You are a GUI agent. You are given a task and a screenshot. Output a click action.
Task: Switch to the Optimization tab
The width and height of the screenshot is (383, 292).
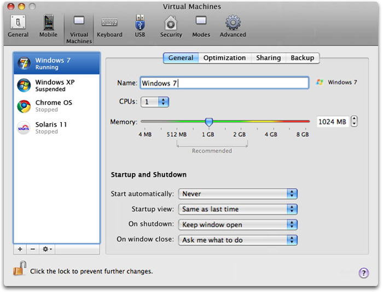(x=224, y=58)
